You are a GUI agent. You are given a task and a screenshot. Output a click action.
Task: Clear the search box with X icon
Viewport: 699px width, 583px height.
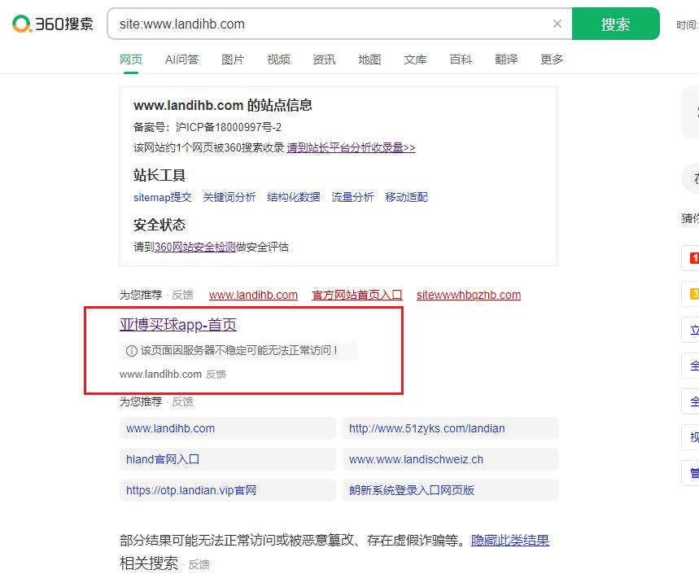pos(557,24)
